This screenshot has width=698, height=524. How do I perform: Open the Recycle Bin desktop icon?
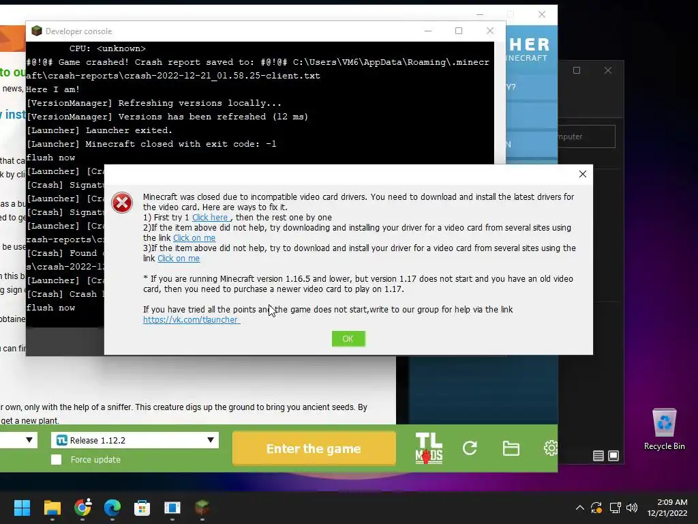[664, 430]
